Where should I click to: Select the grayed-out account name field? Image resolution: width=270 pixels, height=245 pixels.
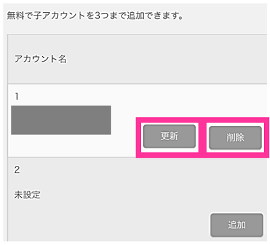(x=61, y=120)
